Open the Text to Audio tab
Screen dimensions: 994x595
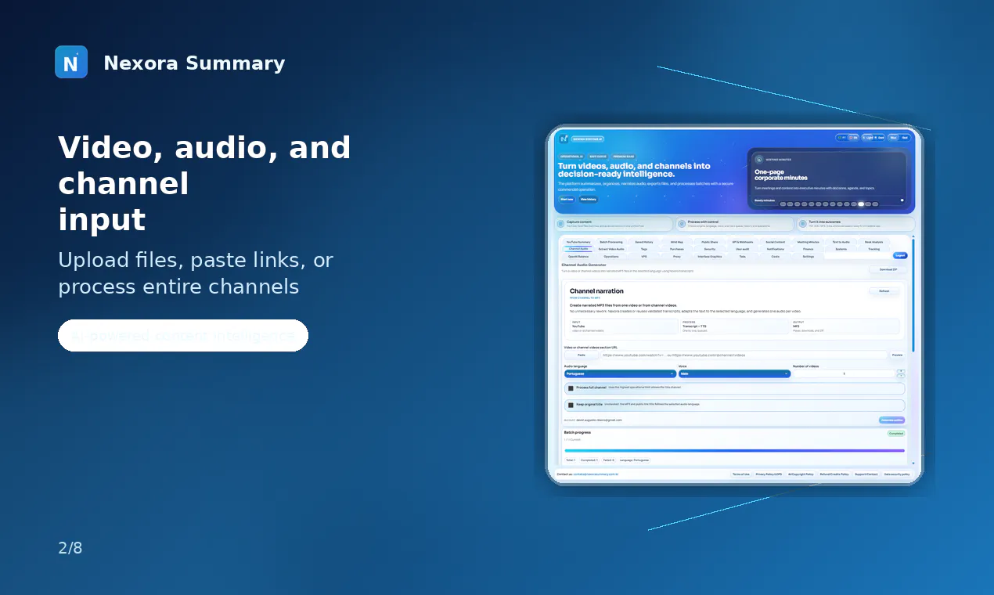pos(841,242)
